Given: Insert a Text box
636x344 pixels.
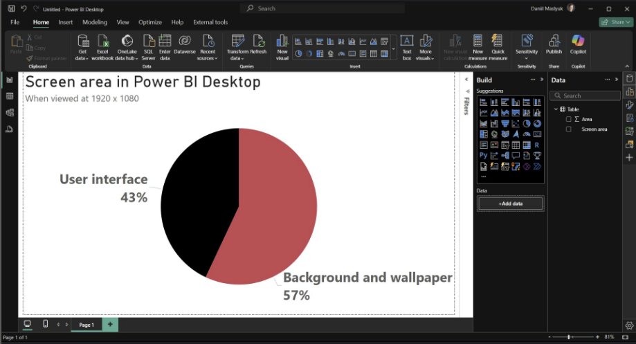Looking at the screenshot, I should pos(407,48).
